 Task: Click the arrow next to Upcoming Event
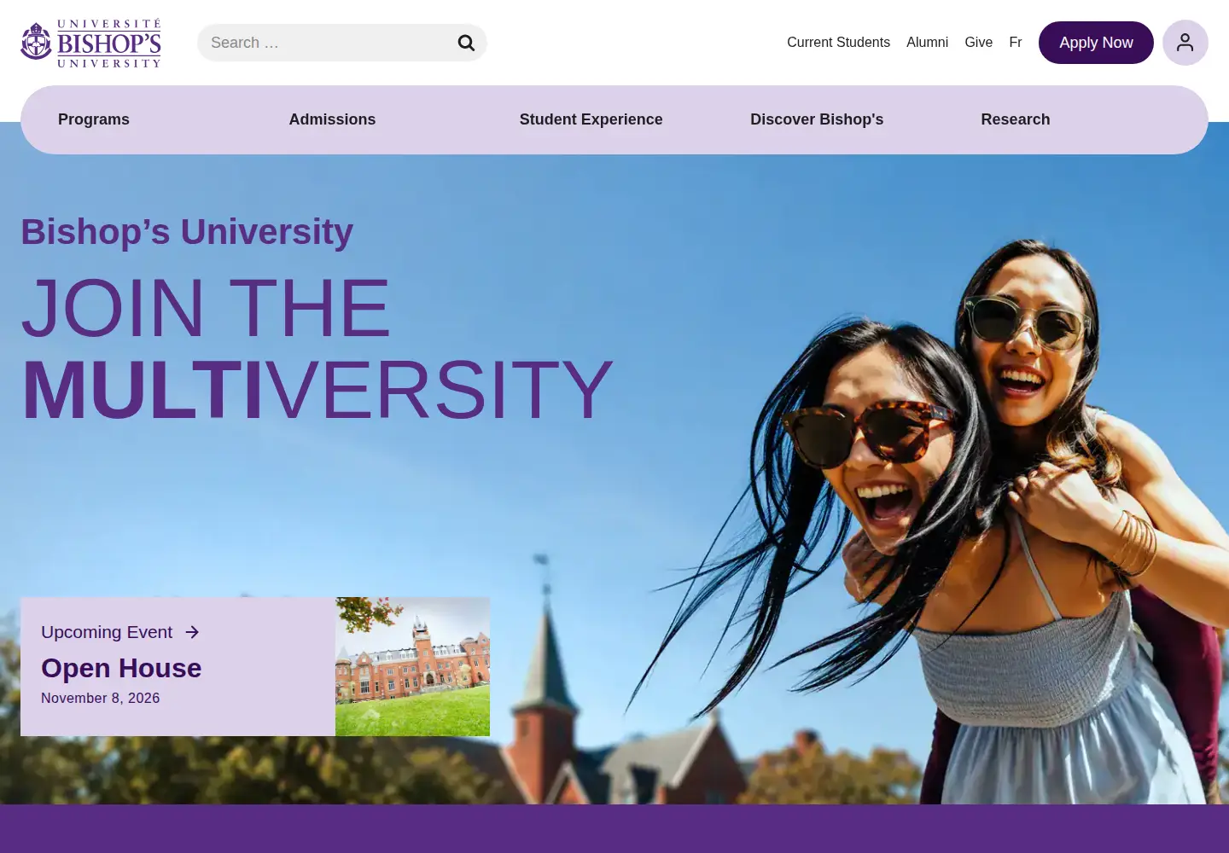pyautogui.click(x=192, y=632)
